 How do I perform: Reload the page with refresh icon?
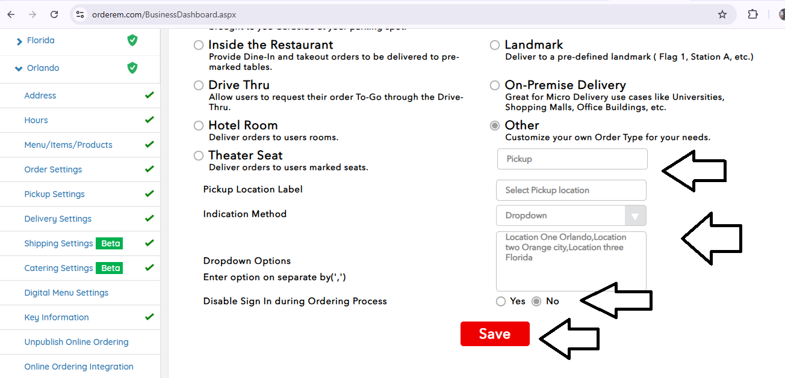(54, 14)
